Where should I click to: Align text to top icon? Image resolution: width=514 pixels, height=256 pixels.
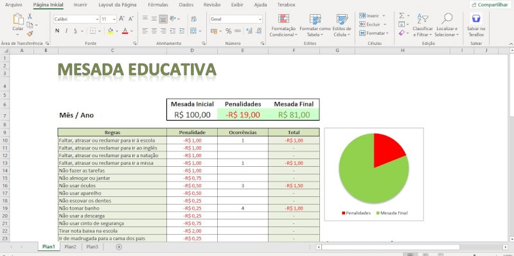click(x=145, y=19)
